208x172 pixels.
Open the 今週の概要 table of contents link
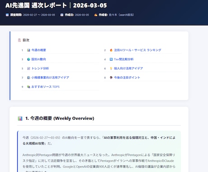click(38, 50)
